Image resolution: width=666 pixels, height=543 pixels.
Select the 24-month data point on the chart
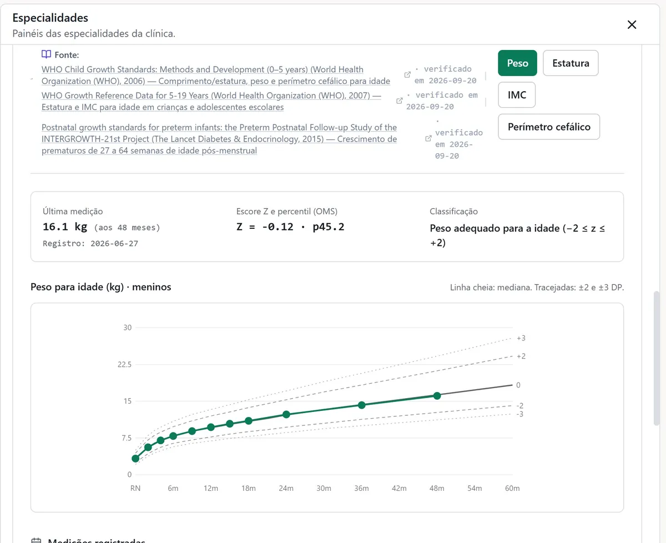[286, 415]
